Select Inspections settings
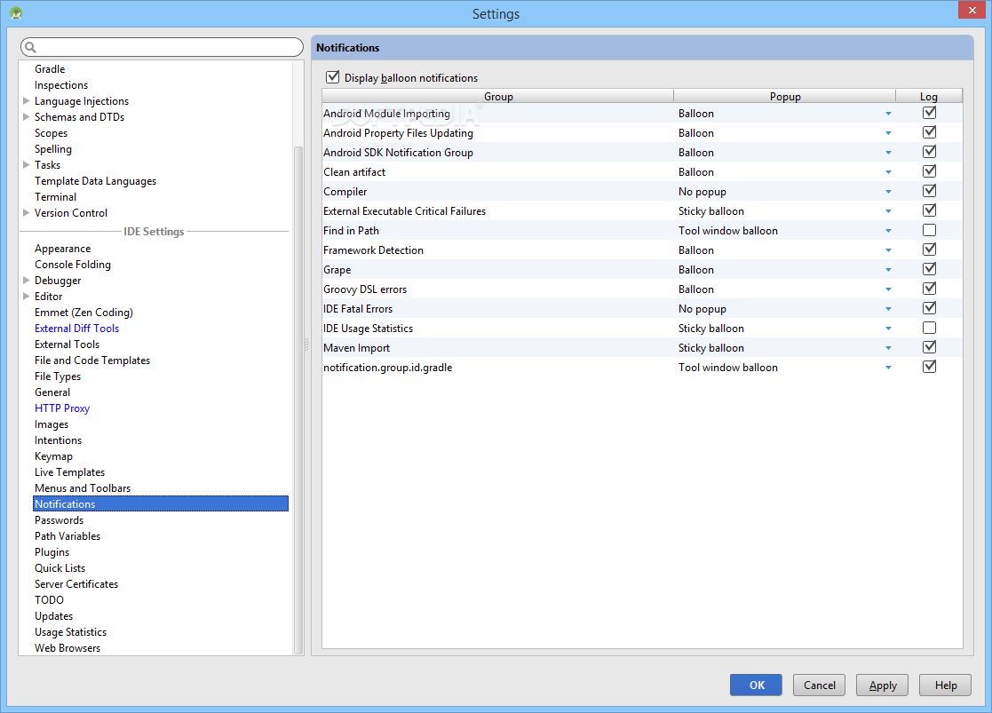Screen dimensions: 992x713 [61, 84]
